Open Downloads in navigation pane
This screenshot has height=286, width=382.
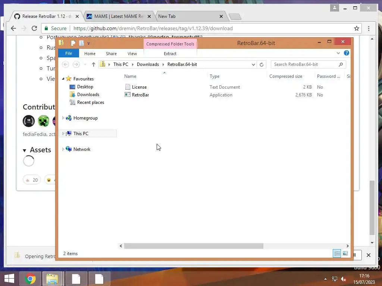pos(88,95)
